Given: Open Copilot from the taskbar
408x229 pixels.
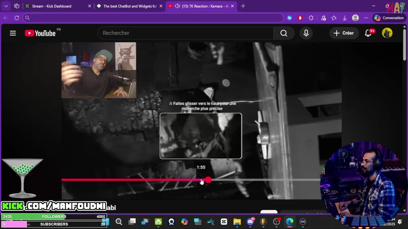Looking at the screenshot, I should [185, 222].
